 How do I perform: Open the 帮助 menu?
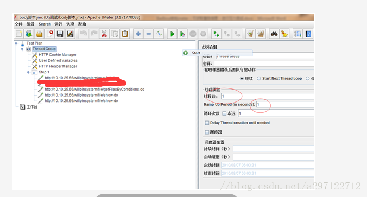[x=82, y=24]
